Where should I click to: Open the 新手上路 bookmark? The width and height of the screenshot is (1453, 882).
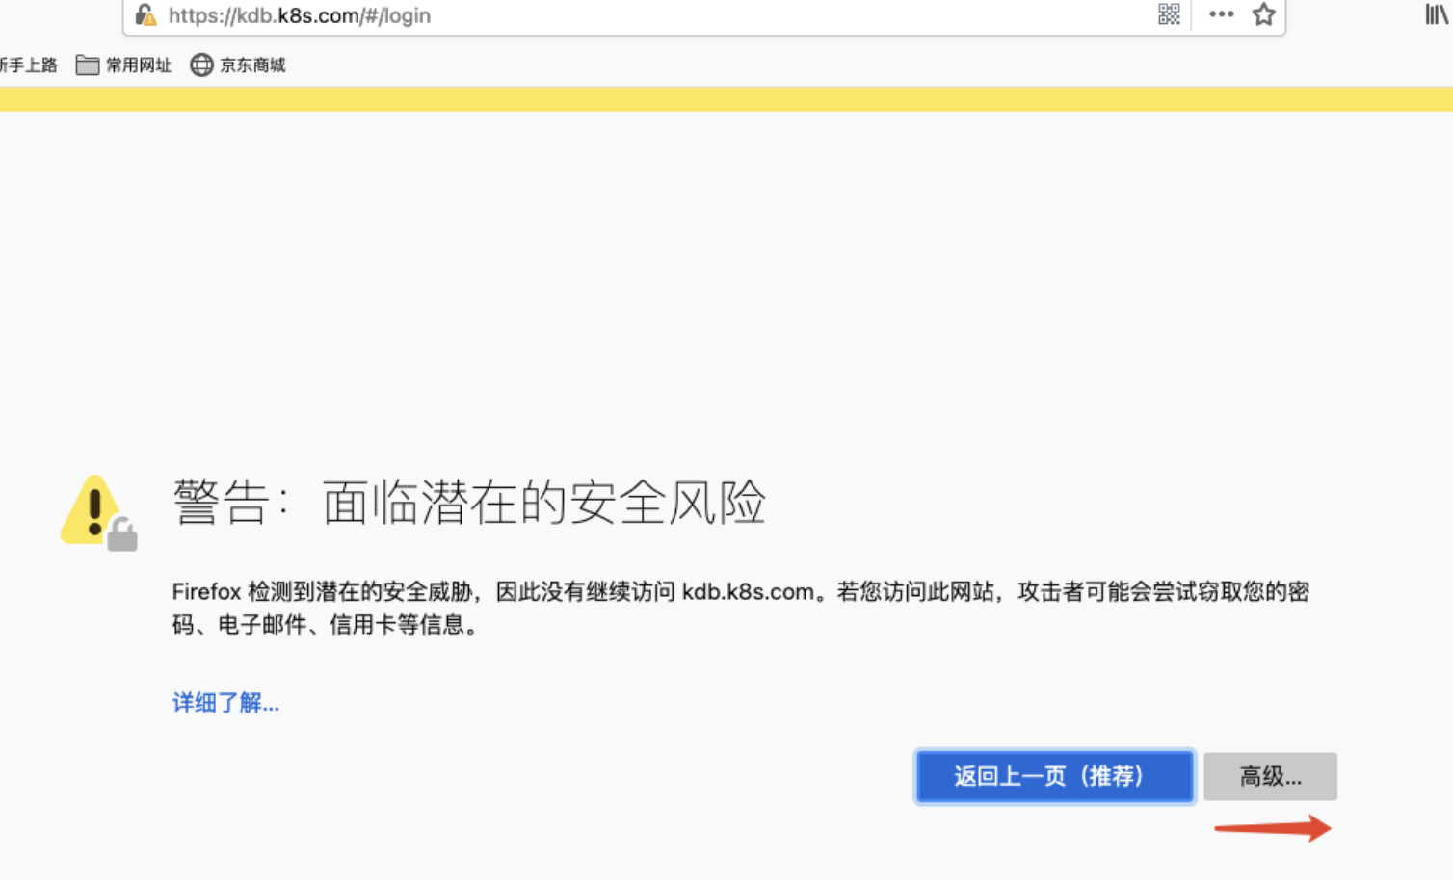29,65
